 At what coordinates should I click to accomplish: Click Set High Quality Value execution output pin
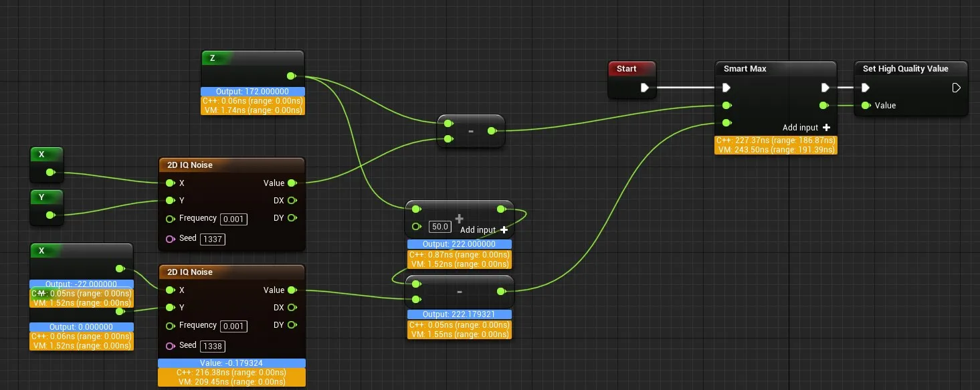(956, 88)
